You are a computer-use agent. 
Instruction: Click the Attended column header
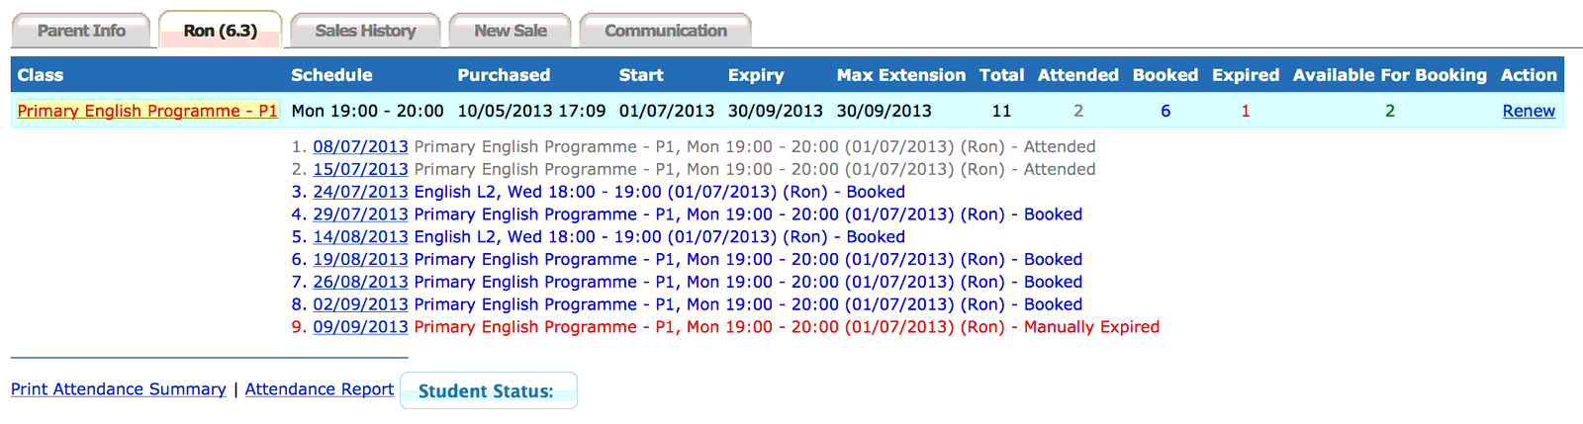pos(1078,75)
